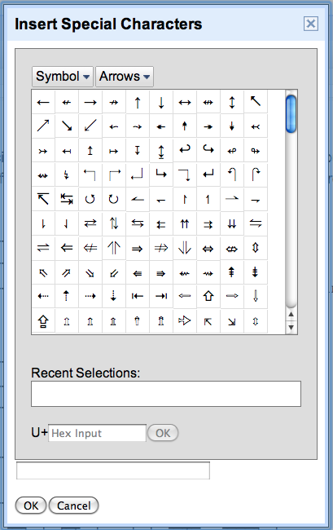The image size is (333, 530).
Task: Open the Arrows subcategory dropdown
Action: click(125, 77)
